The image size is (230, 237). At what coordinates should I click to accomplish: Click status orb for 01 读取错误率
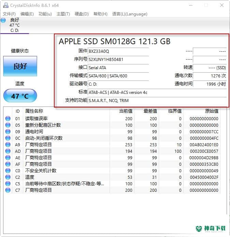[x=8, y=118]
